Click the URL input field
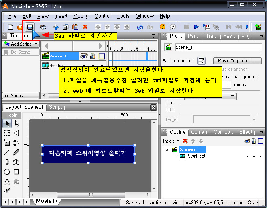 (218, 110)
